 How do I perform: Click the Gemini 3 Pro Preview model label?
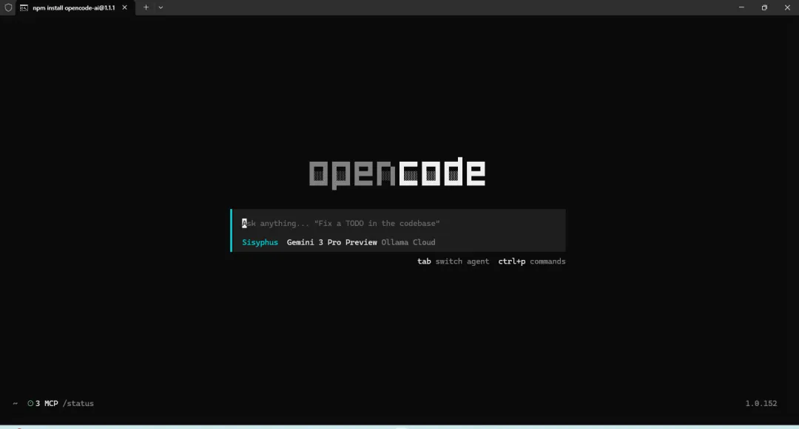pos(331,242)
